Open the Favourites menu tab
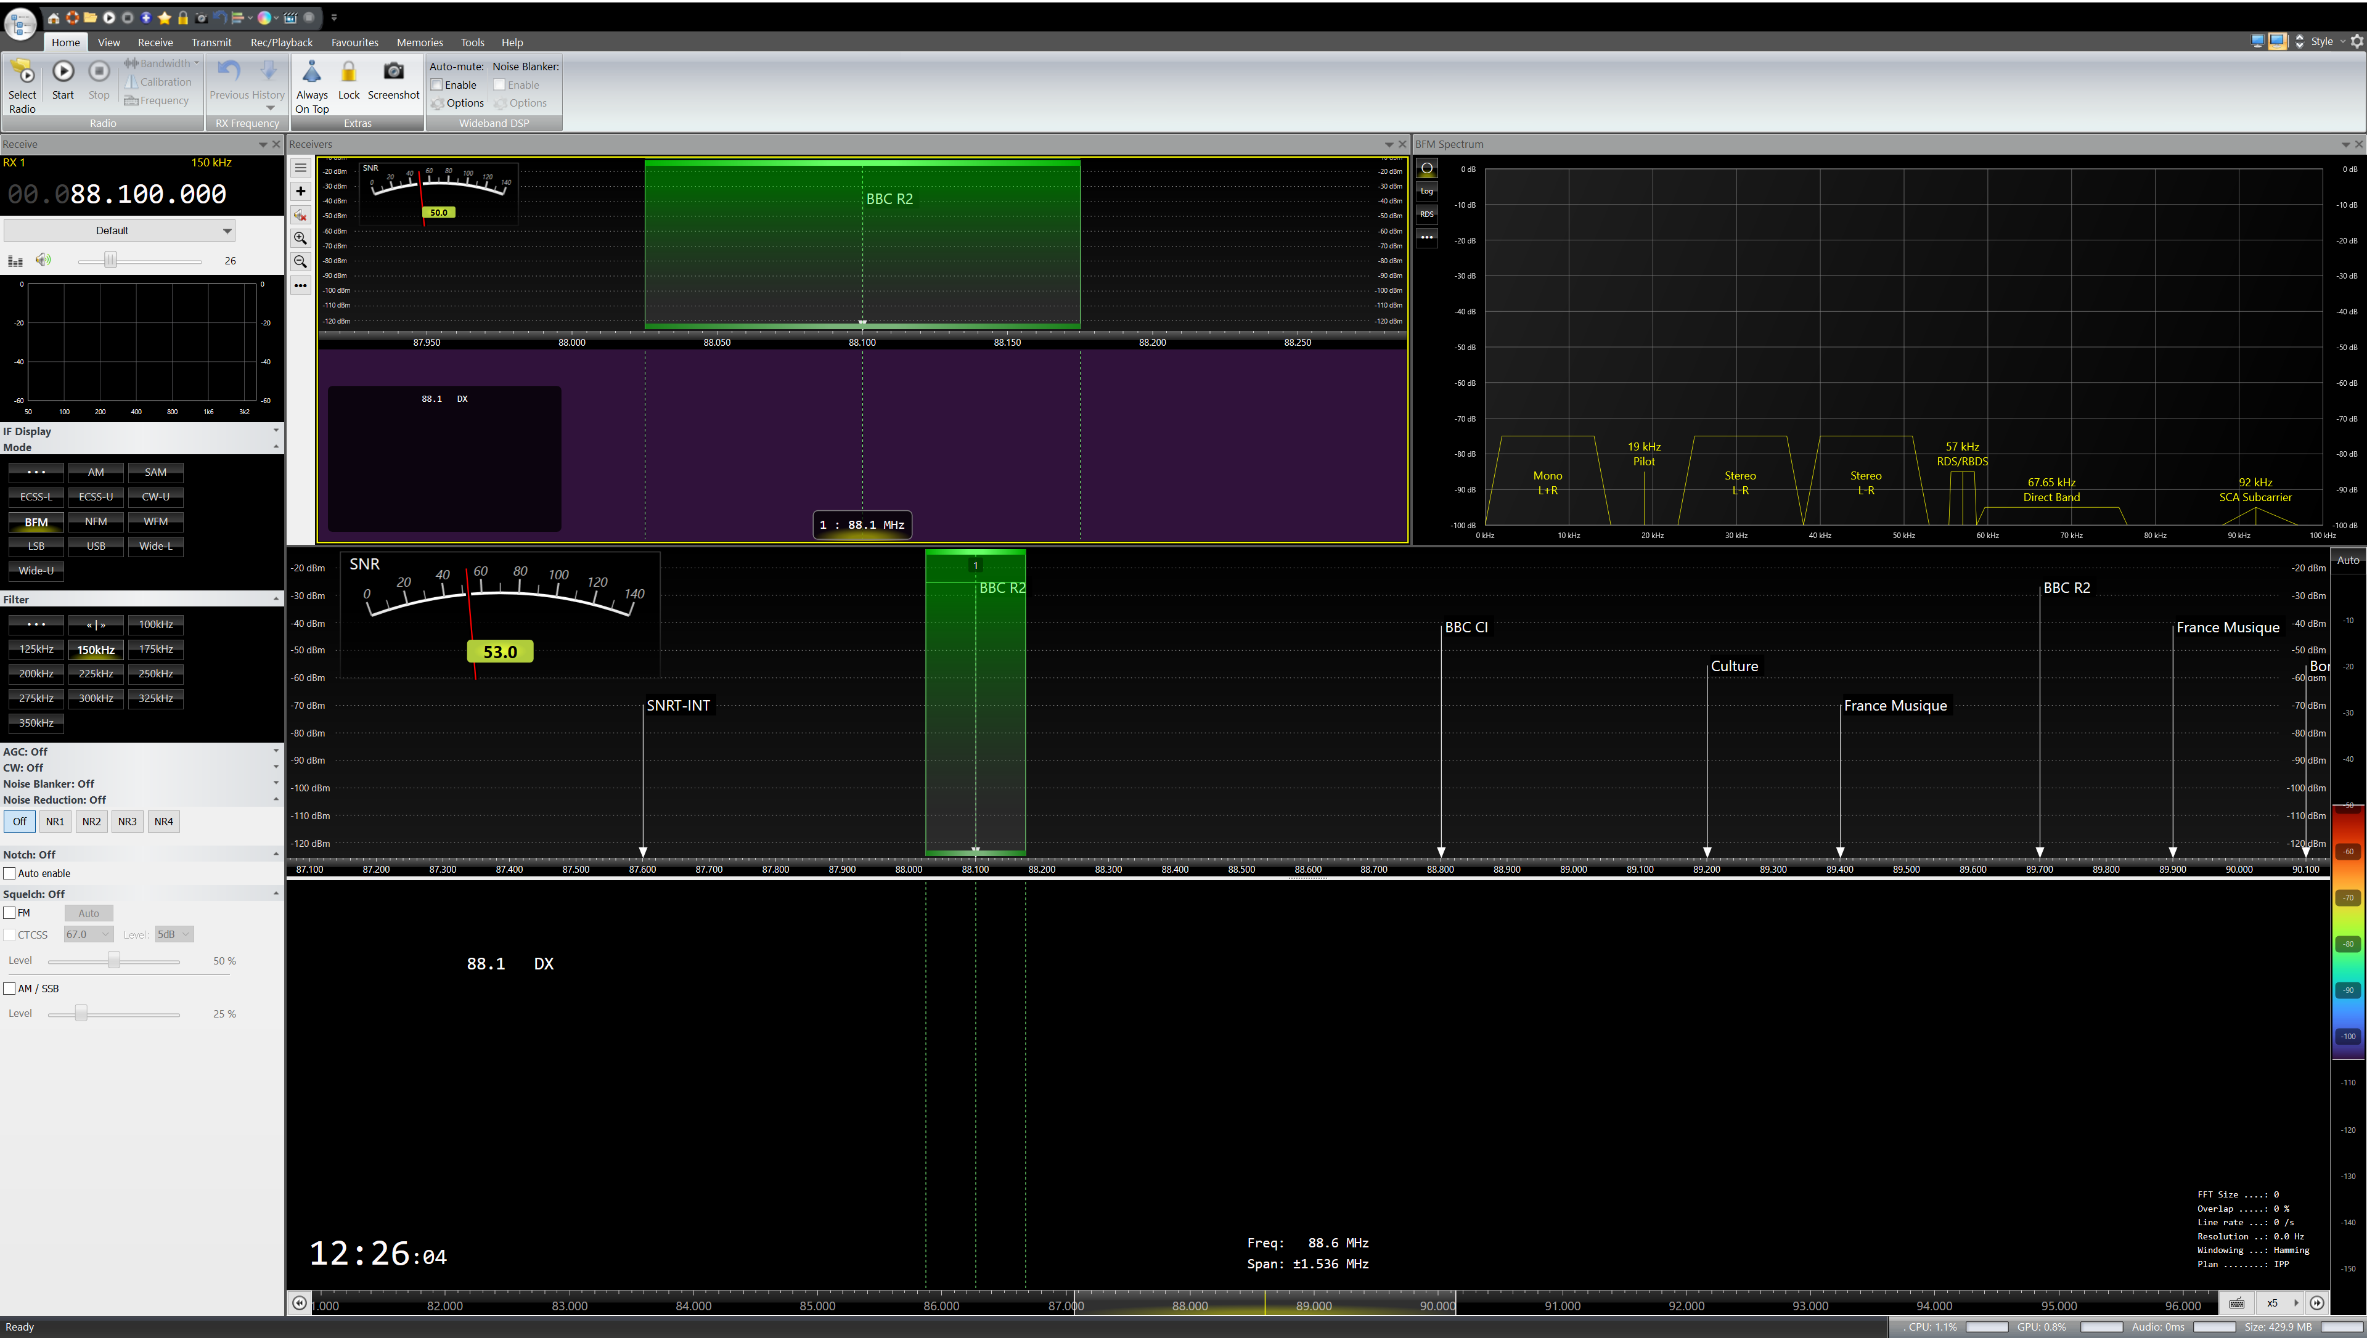Viewport: 2367px width, 1338px height. click(x=354, y=43)
